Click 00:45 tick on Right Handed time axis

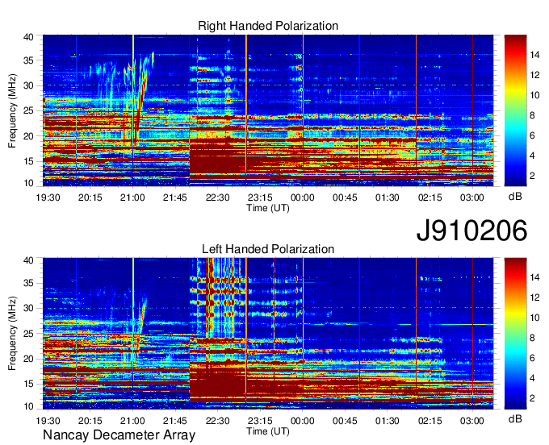[345, 198]
